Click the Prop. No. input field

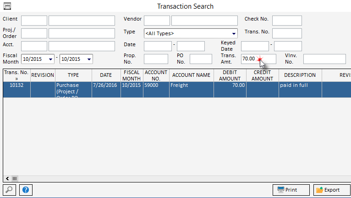pos(156,59)
